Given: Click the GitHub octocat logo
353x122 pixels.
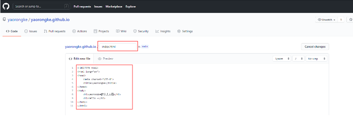Looking at the screenshot, I should 6,6.
